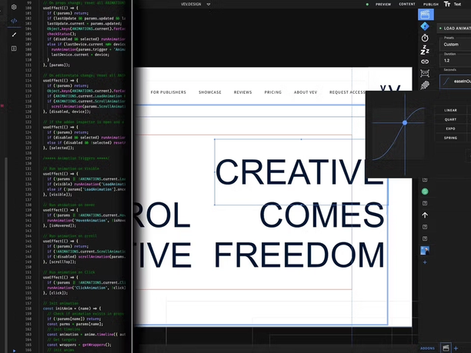Open the VEV.DESIGN project dropdown

(195, 4)
